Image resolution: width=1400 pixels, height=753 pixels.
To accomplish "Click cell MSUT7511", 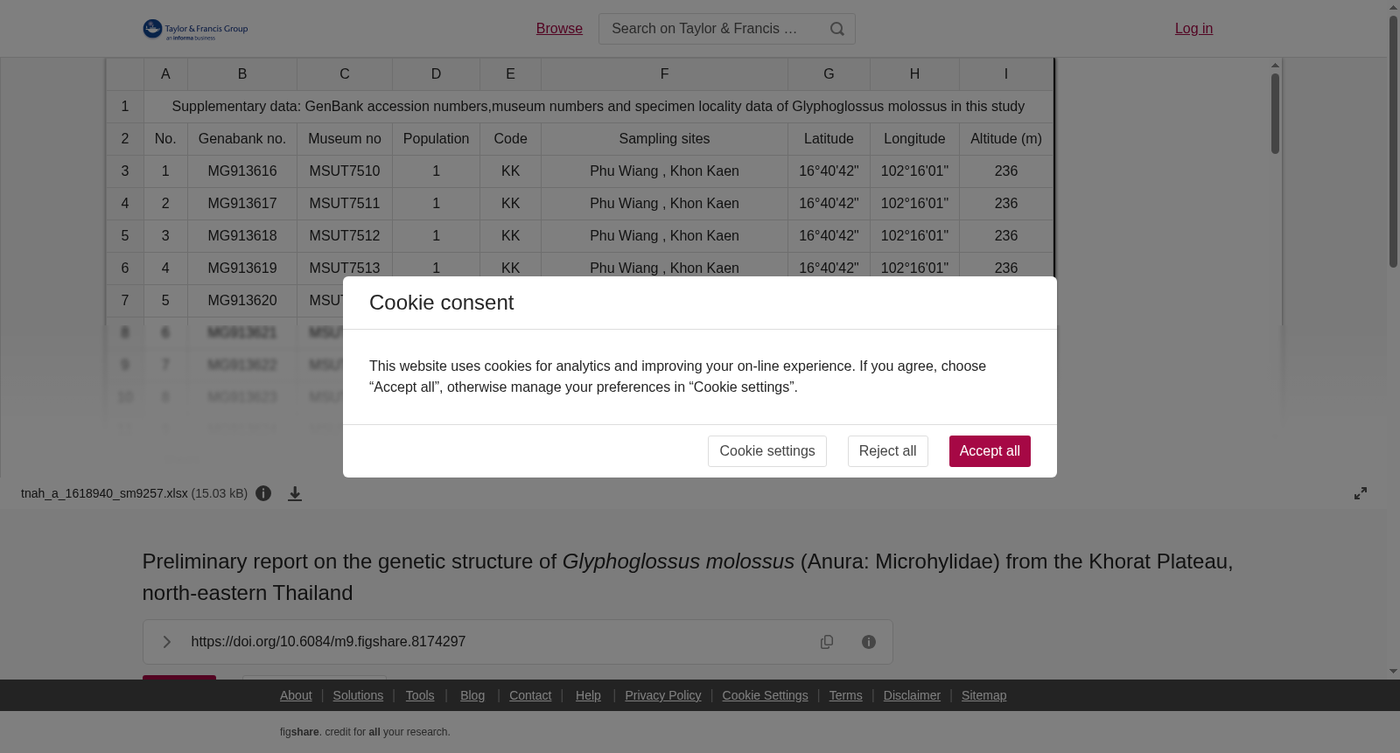I will [345, 204].
